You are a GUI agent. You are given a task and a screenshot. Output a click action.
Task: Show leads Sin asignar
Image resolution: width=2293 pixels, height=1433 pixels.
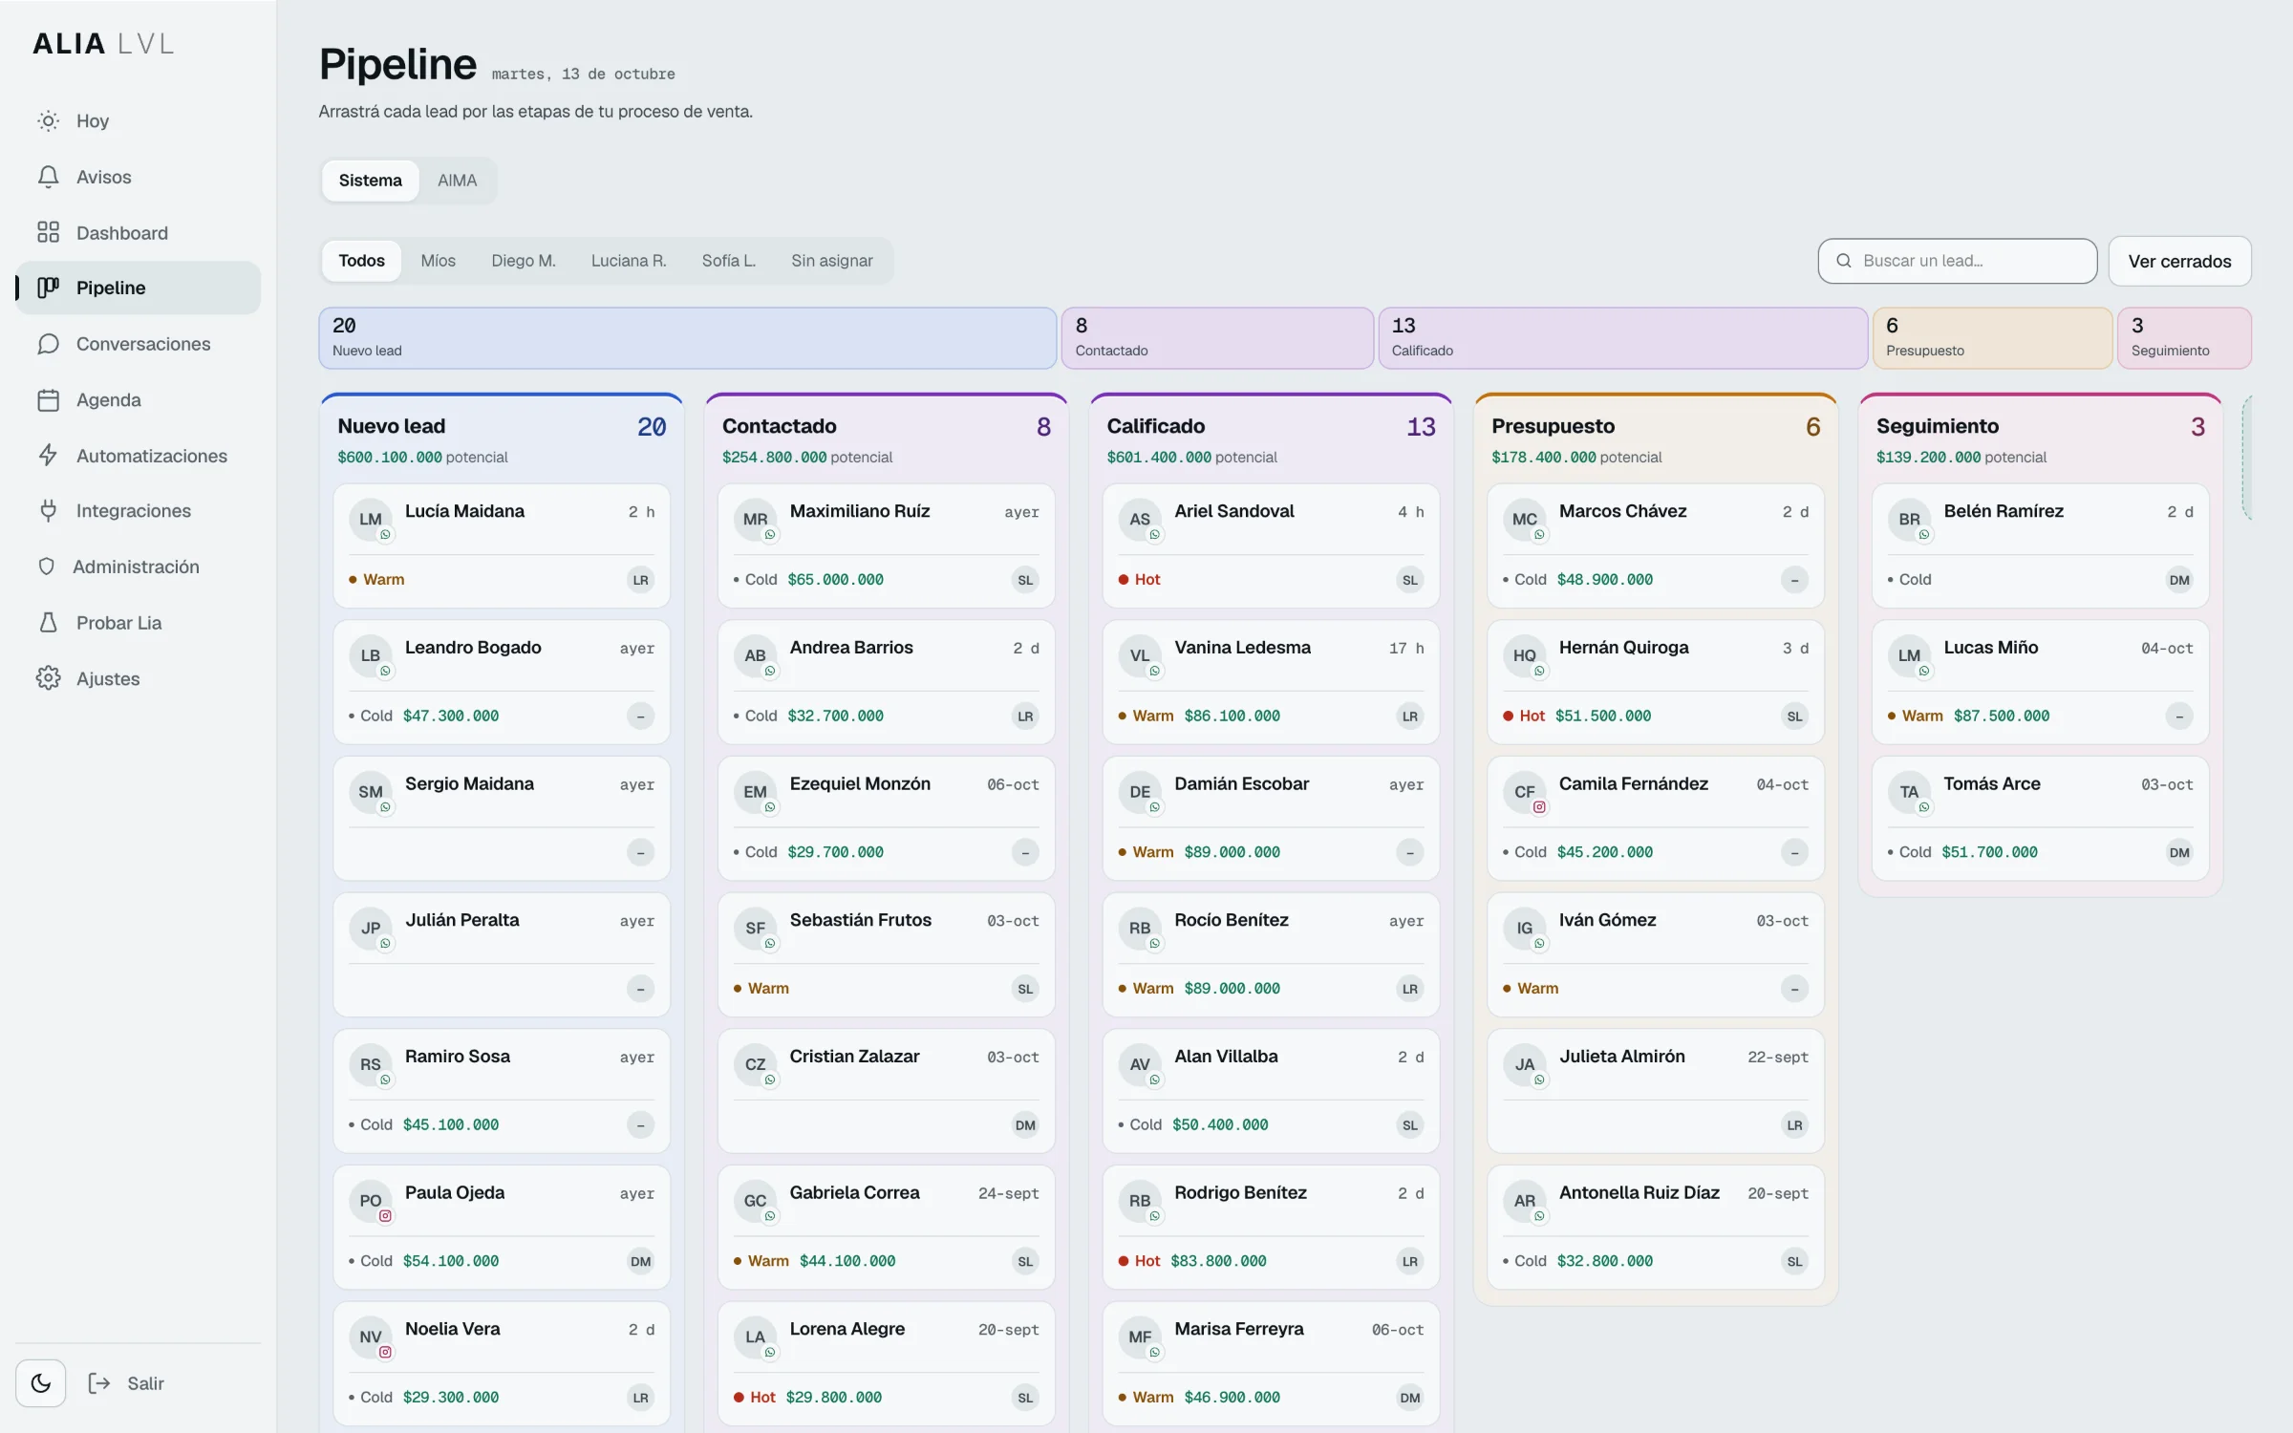tap(832, 261)
